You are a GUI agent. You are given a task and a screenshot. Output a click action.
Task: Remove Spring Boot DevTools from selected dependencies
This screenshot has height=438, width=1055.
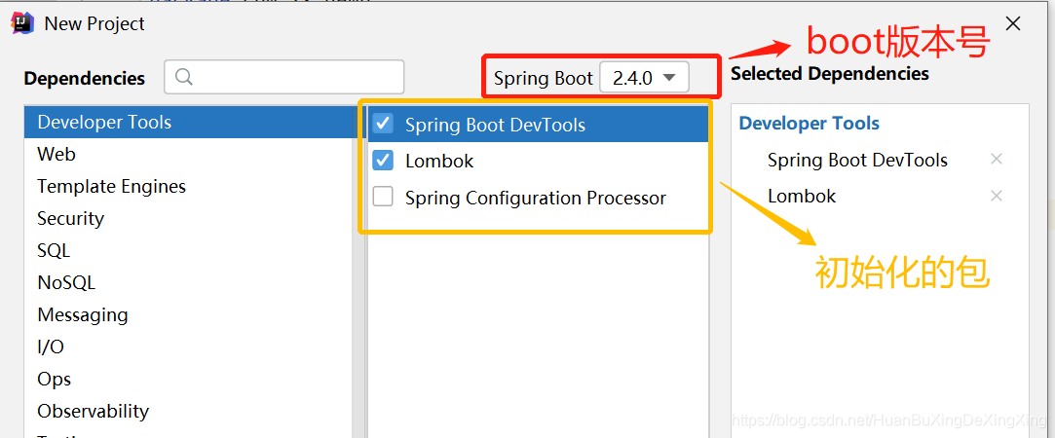(997, 160)
